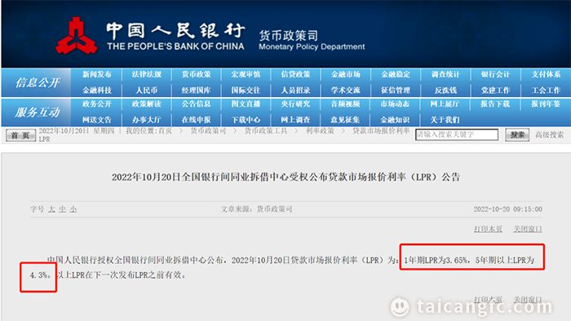Click 打印本页 above the announcement text

pyautogui.click(x=488, y=229)
